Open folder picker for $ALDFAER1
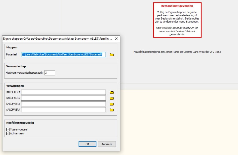Viewport: 238px width, 155px height. click(112, 92)
